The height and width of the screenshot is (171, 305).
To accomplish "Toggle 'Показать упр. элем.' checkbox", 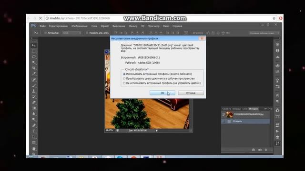I will coord(87,33).
